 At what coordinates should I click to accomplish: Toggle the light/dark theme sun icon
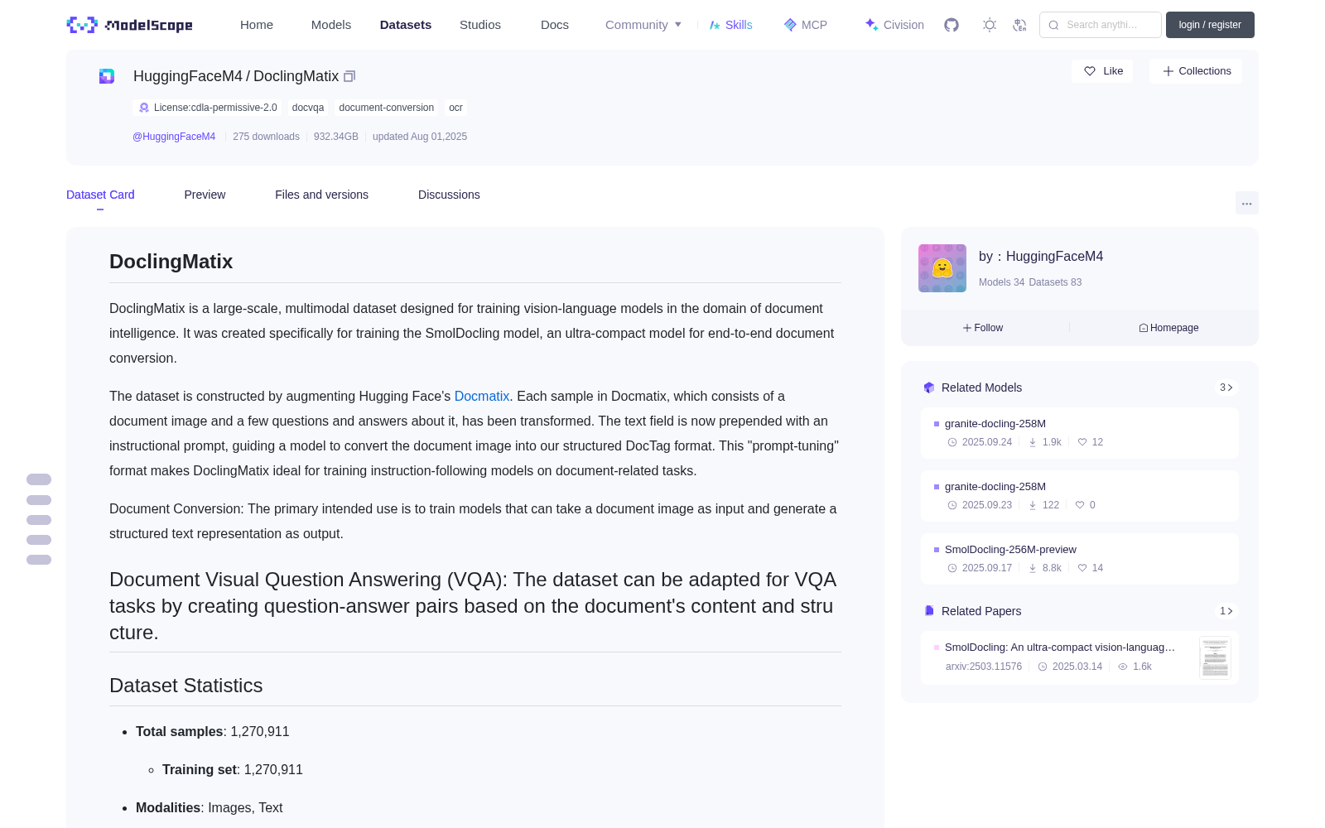tap(990, 25)
